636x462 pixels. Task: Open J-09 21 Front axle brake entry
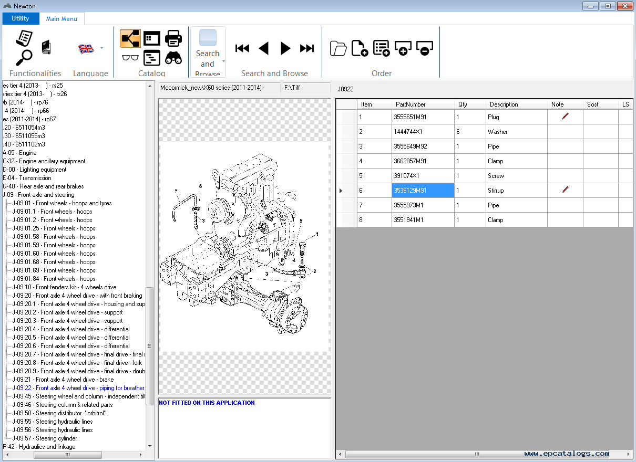coord(63,380)
